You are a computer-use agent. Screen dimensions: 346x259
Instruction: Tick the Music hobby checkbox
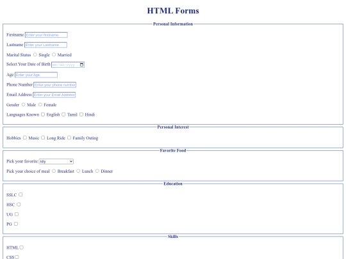point(25,137)
